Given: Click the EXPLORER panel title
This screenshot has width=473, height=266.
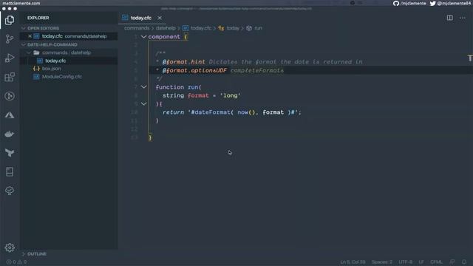Looking at the screenshot, I should click(x=38, y=18).
